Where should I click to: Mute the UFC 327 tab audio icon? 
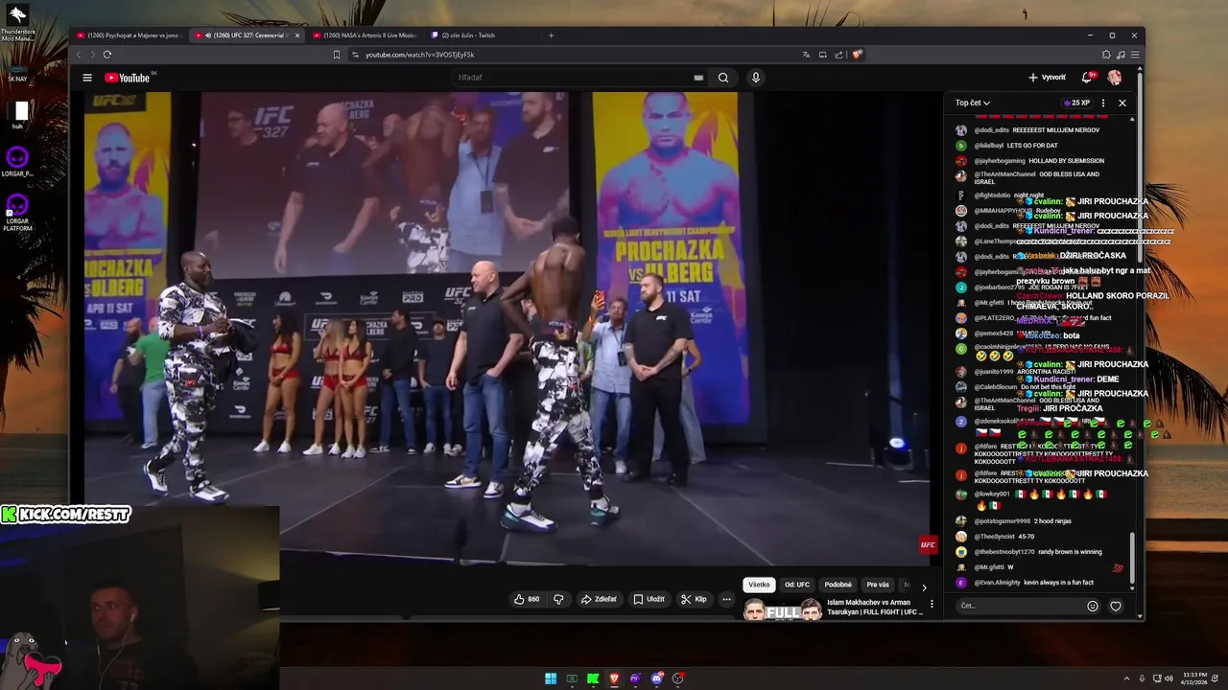pyautogui.click(x=208, y=35)
